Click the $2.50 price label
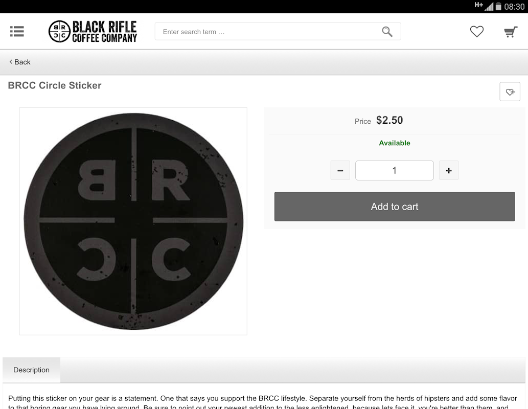The image size is (528, 409). 389,120
